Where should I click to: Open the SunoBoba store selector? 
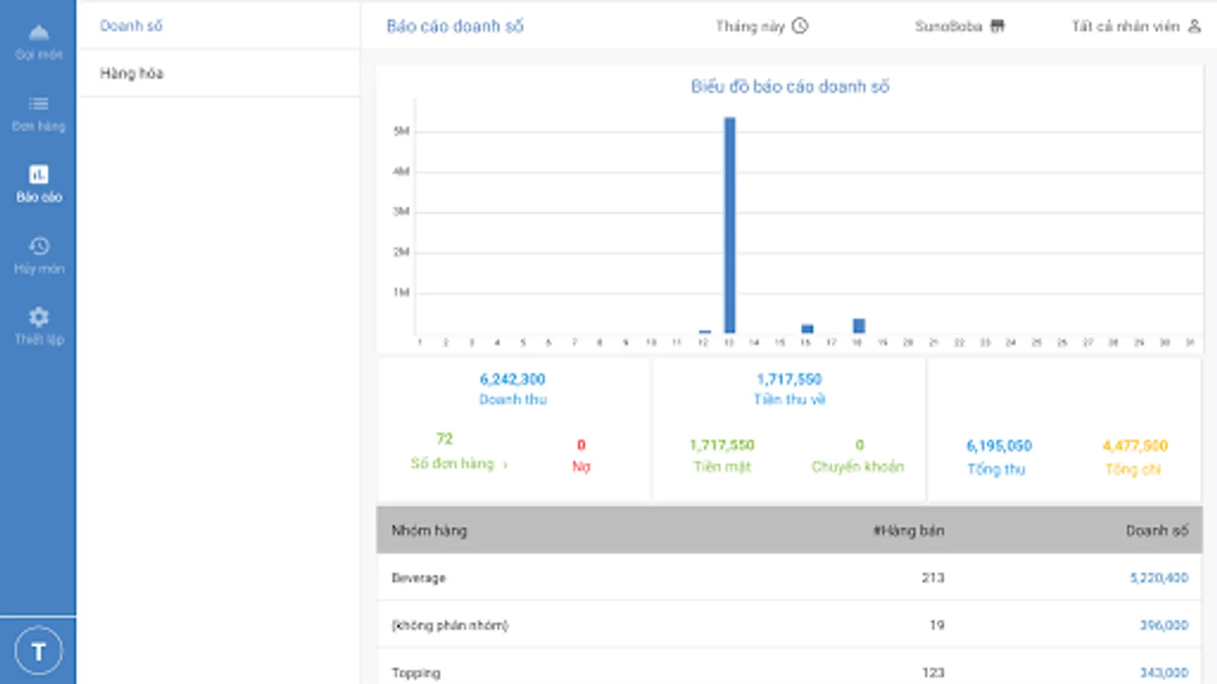[959, 26]
